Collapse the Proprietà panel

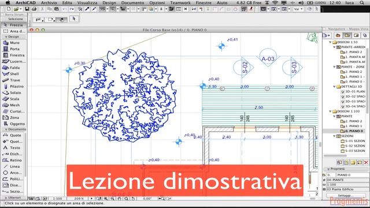(x=328, y=169)
